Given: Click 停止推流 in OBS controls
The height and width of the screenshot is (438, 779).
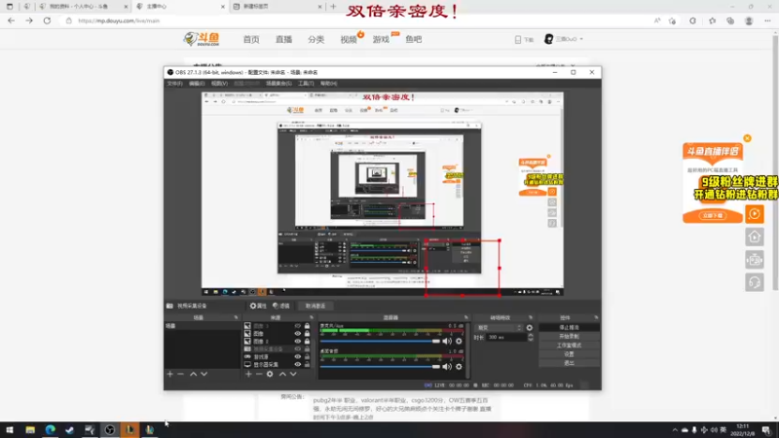Looking at the screenshot, I should coord(569,328).
